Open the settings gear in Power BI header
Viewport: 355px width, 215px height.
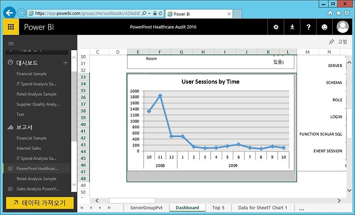(276, 27)
